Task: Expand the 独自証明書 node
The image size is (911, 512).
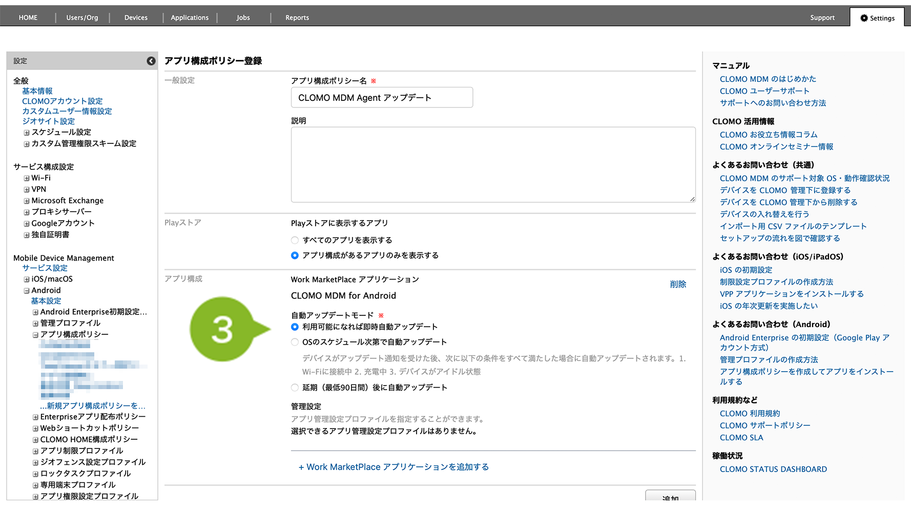Action: coord(27,235)
